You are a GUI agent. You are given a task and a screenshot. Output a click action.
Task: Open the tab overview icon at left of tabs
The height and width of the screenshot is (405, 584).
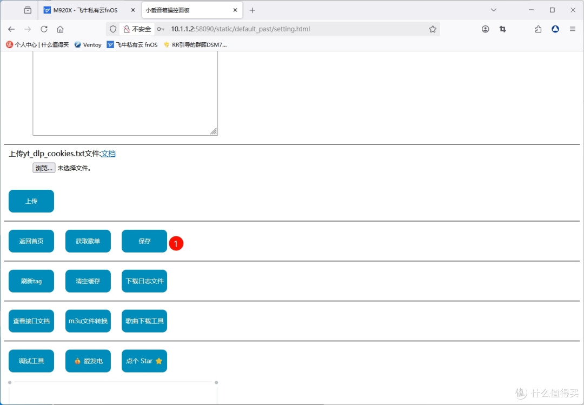coord(28,10)
